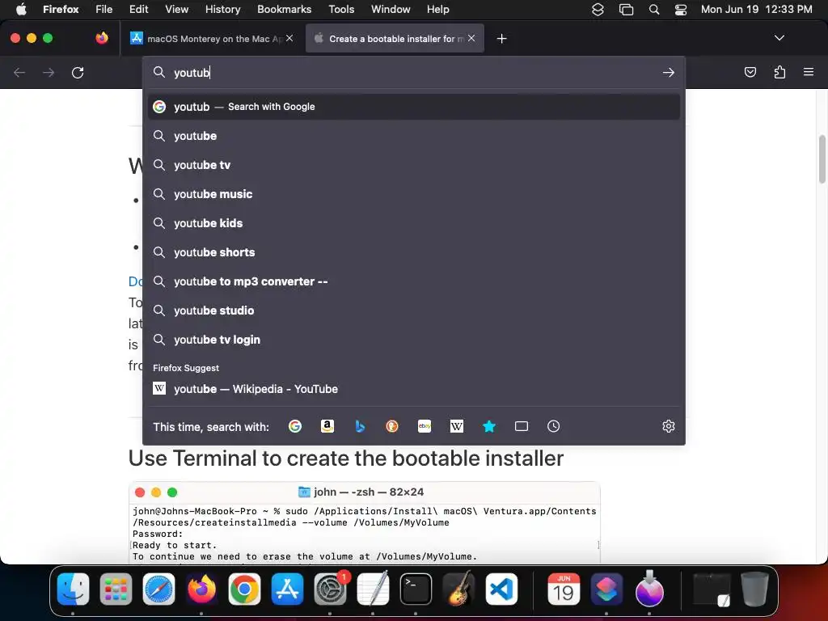Search history using the clock icon

click(553, 426)
